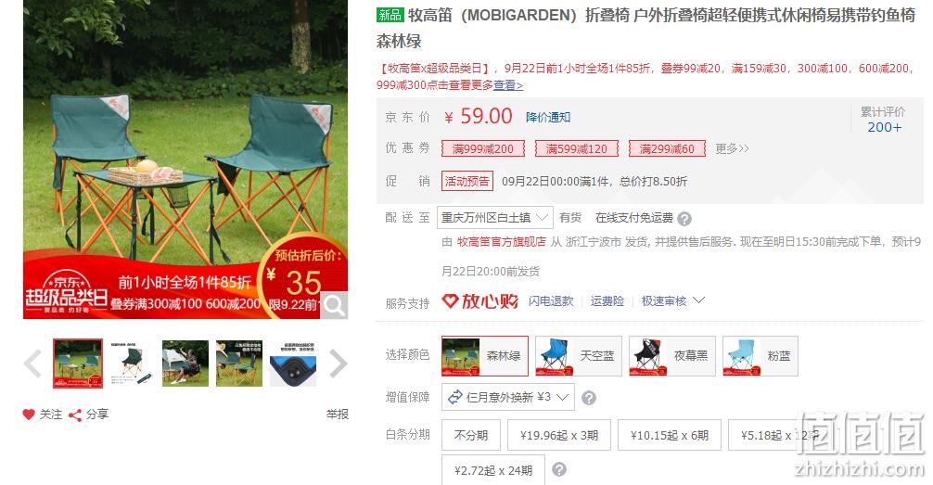The image size is (933, 485).
Task: Claim the 满999减200 coupon
Action: coord(482,148)
